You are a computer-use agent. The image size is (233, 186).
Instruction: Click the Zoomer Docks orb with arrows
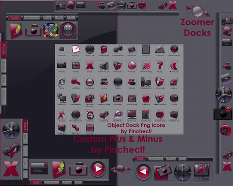click(198, 11)
